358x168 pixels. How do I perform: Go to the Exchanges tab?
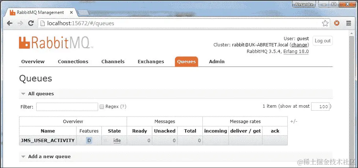[151, 61]
